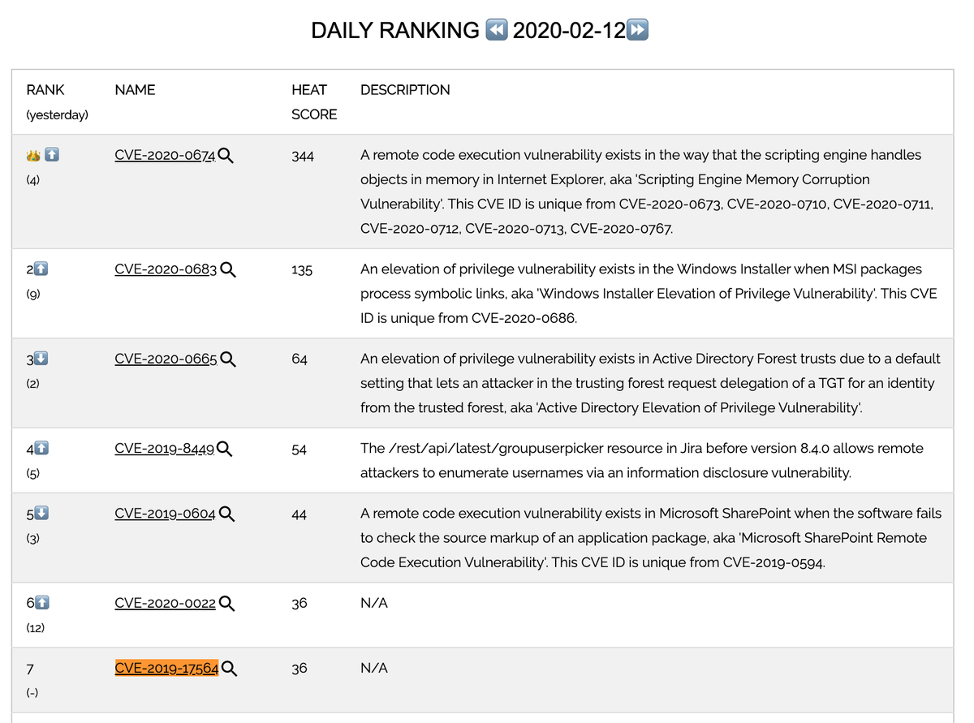Image resolution: width=974 pixels, height=723 pixels.
Task: Click yesterday's rank (12) under rank 6
Action: (x=36, y=628)
